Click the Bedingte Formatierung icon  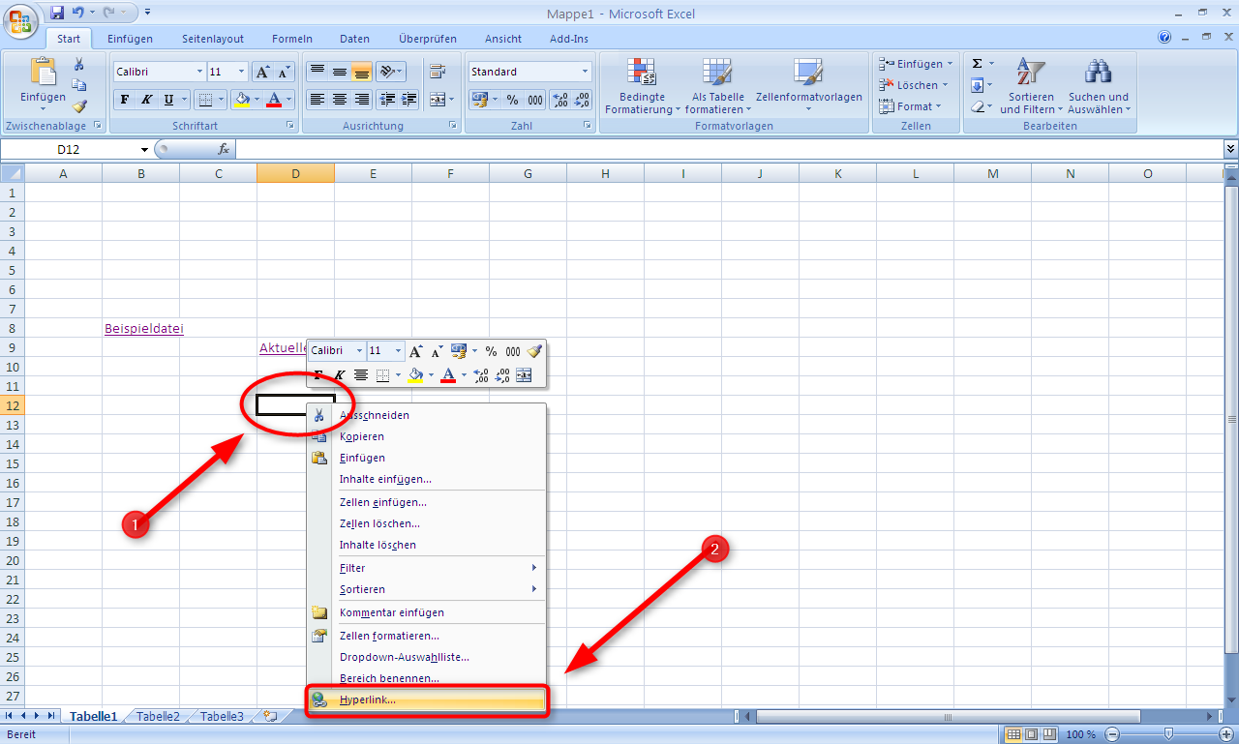[x=642, y=74]
